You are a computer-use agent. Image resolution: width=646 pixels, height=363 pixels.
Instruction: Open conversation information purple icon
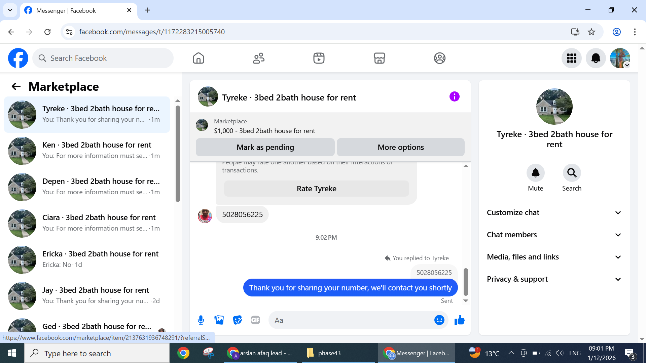click(454, 97)
